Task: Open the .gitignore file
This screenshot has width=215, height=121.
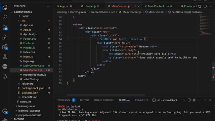Action: [28, 84]
